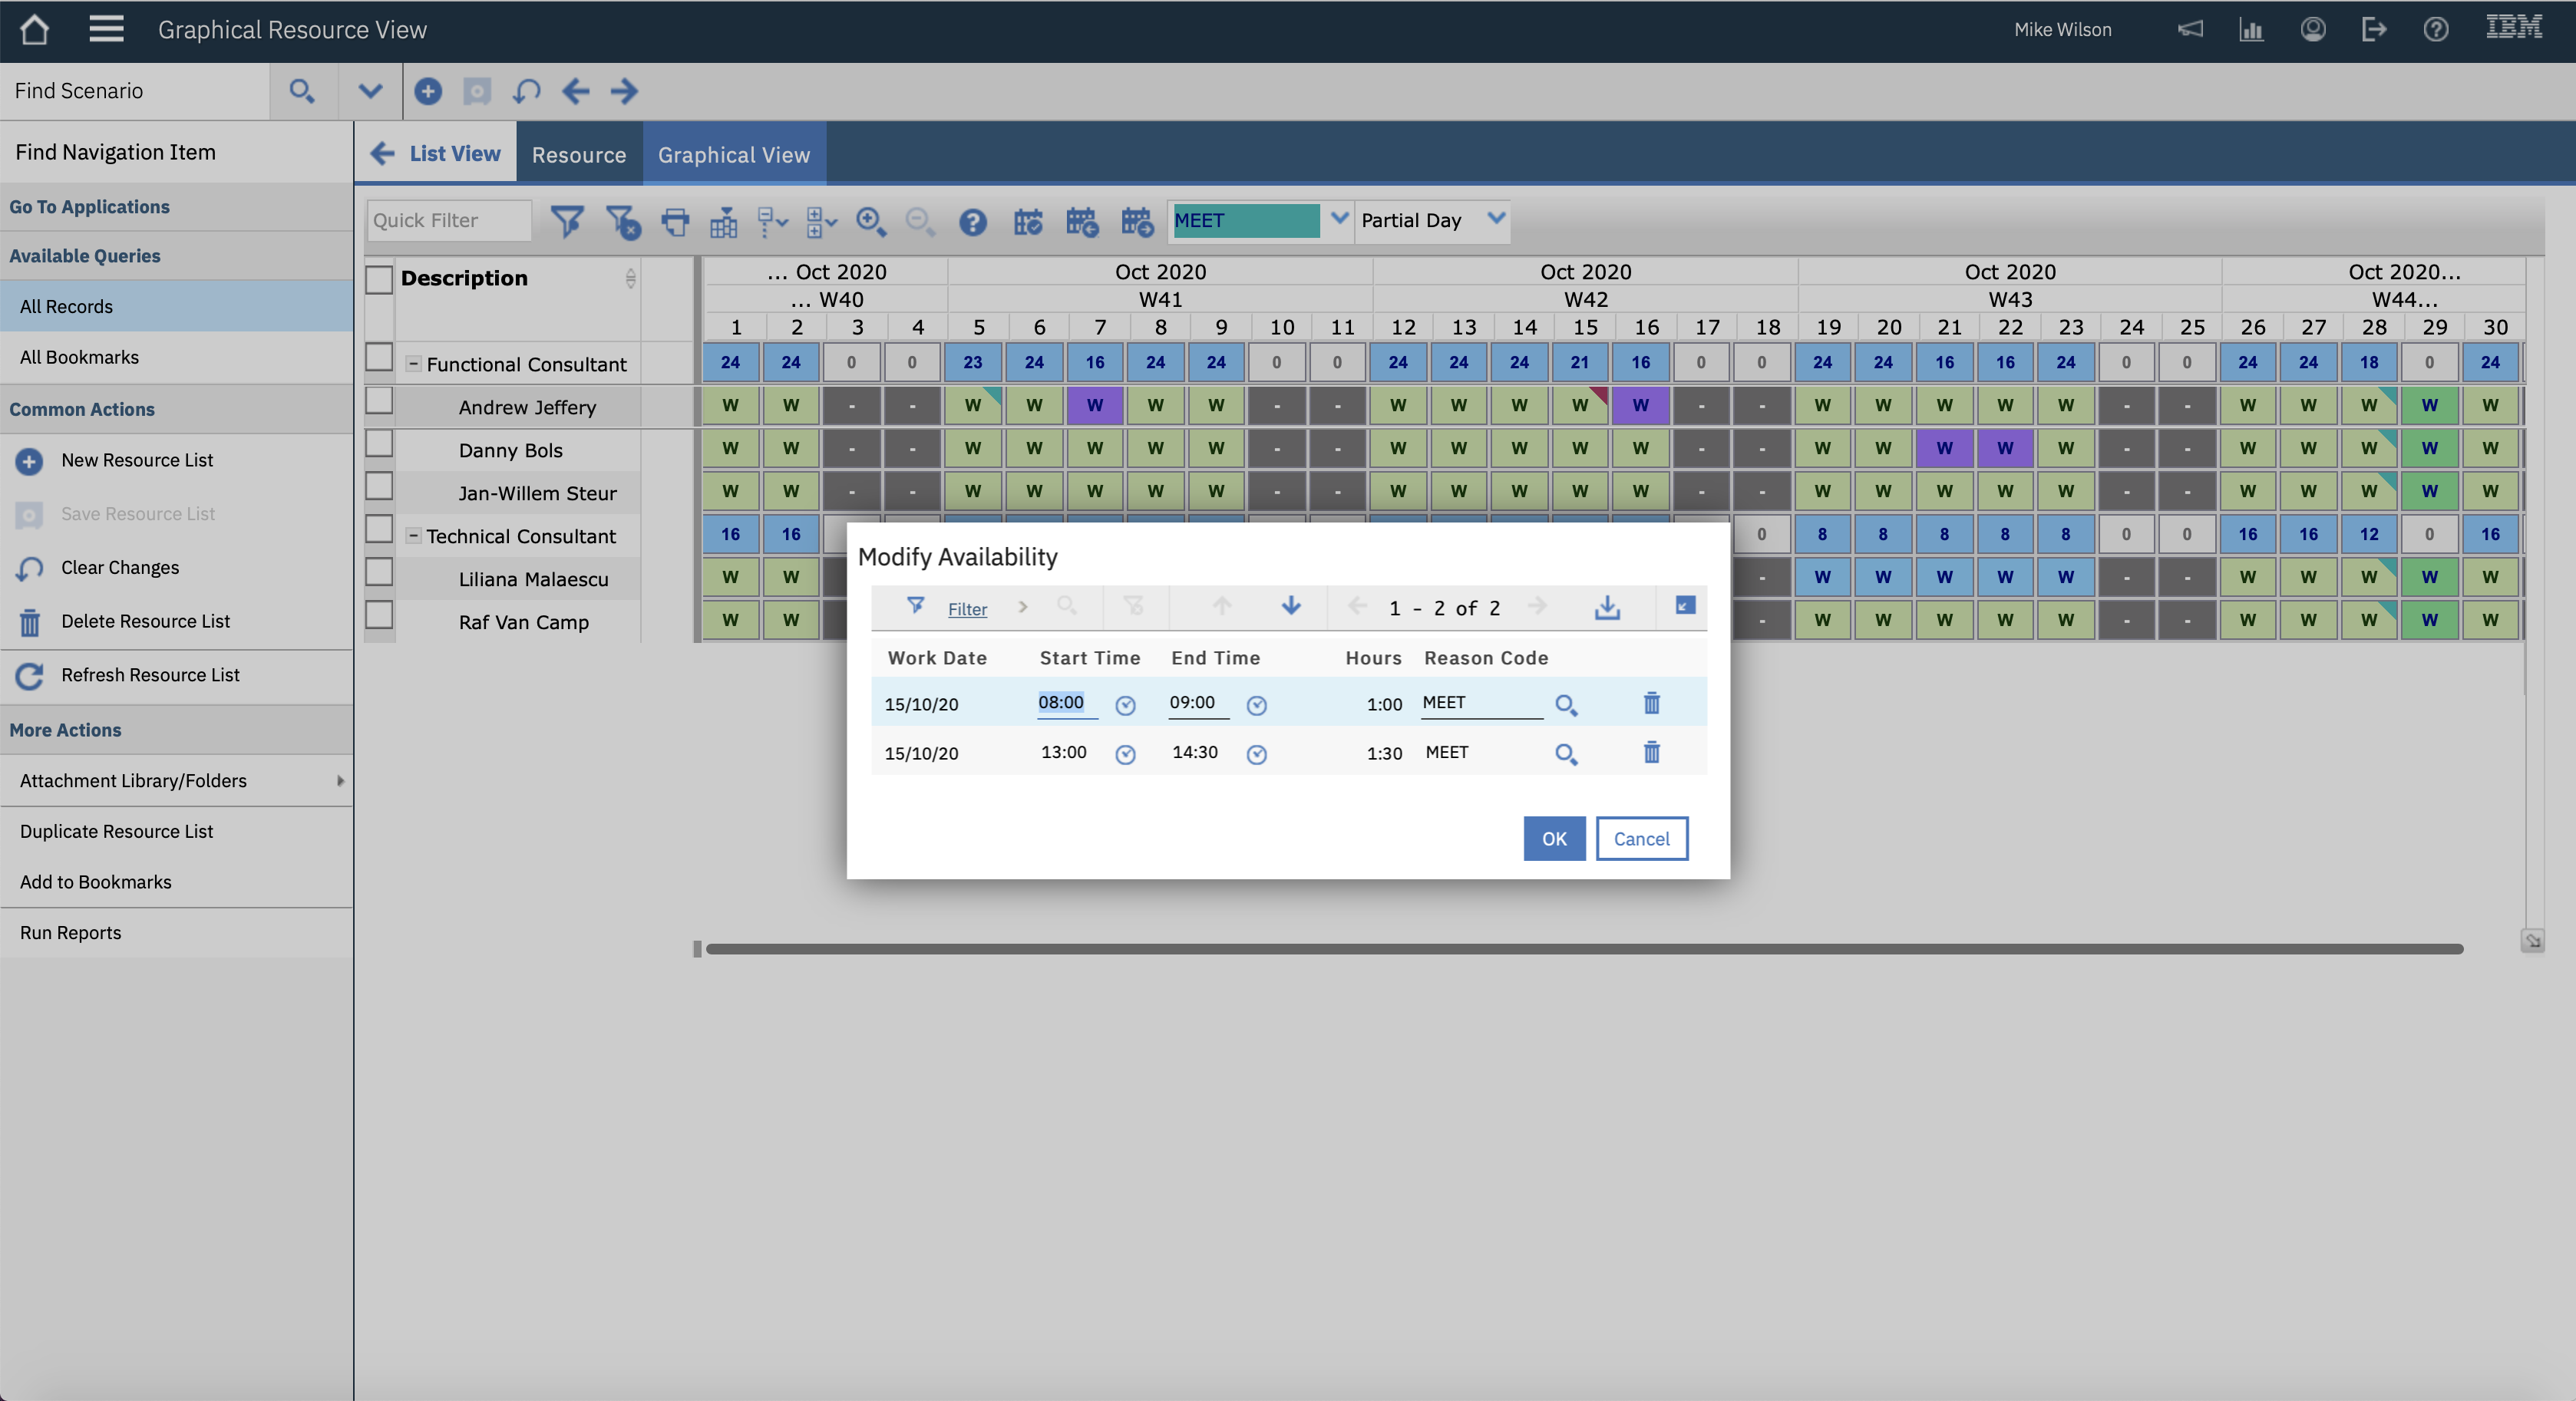This screenshot has height=1401, width=2576.
Task: Click the Filter link in dialog
Action: pos(966,608)
